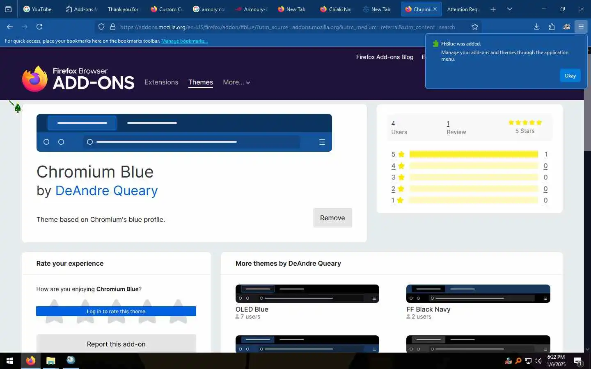Reload the current page

(x=39, y=27)
